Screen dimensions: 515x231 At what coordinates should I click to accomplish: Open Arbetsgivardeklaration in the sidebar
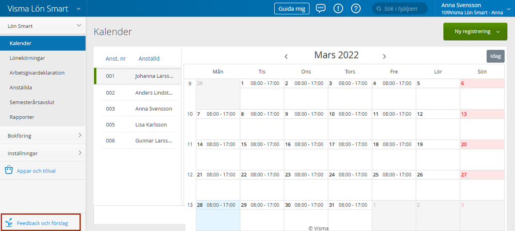37,73
